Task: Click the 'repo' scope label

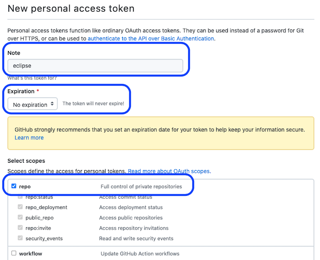Action: [24, 187]
